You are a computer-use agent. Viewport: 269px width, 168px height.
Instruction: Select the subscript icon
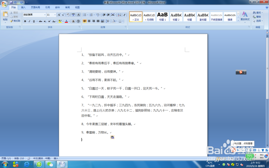(45, 21)
